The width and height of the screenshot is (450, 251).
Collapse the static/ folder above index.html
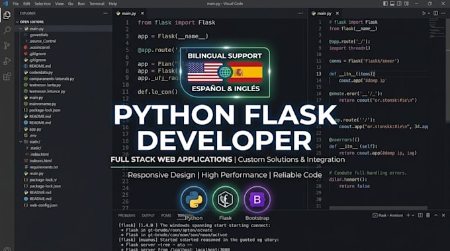pos(21,142)
